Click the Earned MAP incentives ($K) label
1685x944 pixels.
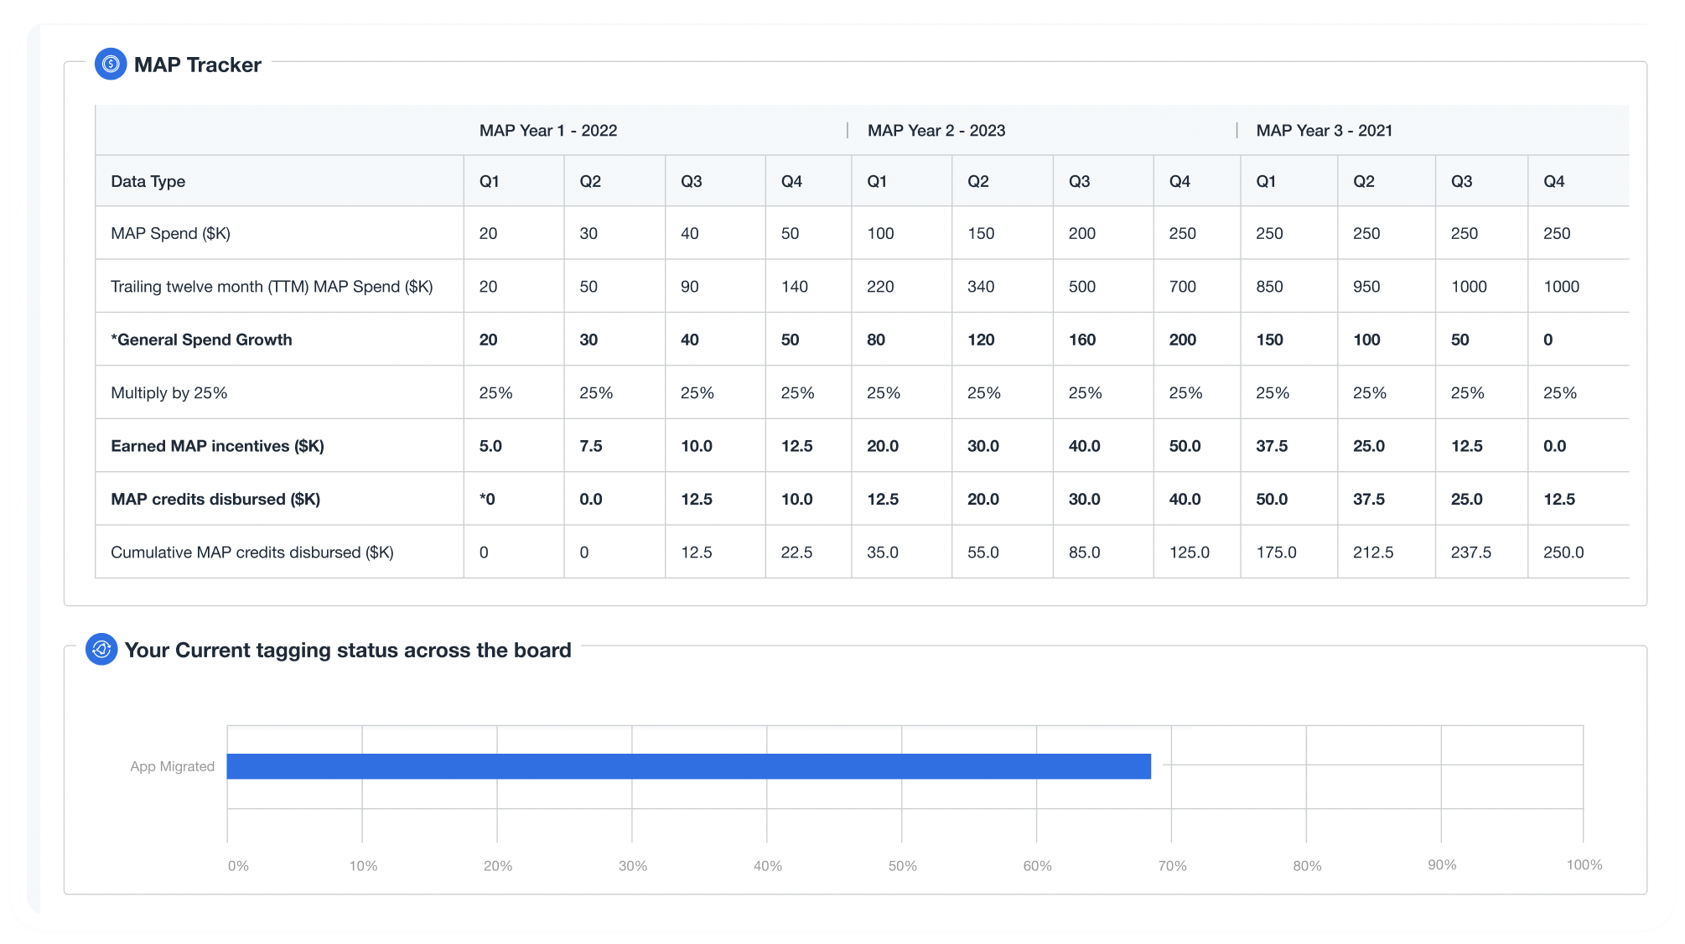(218, 446)
